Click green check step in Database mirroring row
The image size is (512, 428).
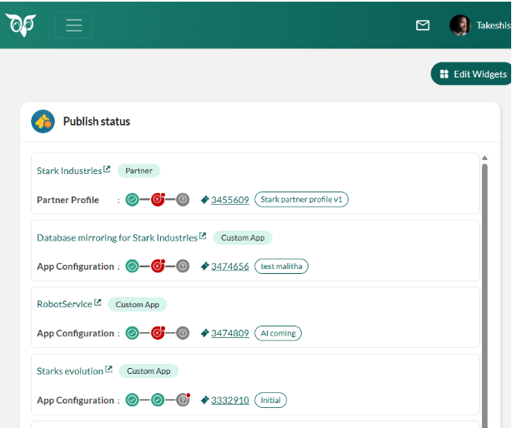pyautogui.click(x=133, y=266)
